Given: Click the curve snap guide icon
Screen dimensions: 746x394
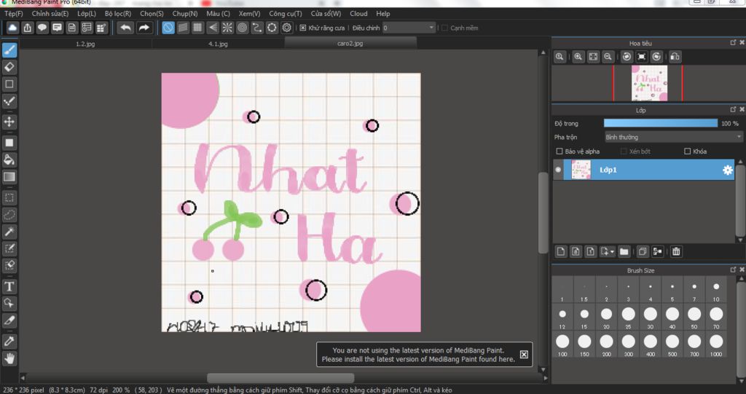Looking at the screenshot, I should pyautogui.click(x=257, y=28).
